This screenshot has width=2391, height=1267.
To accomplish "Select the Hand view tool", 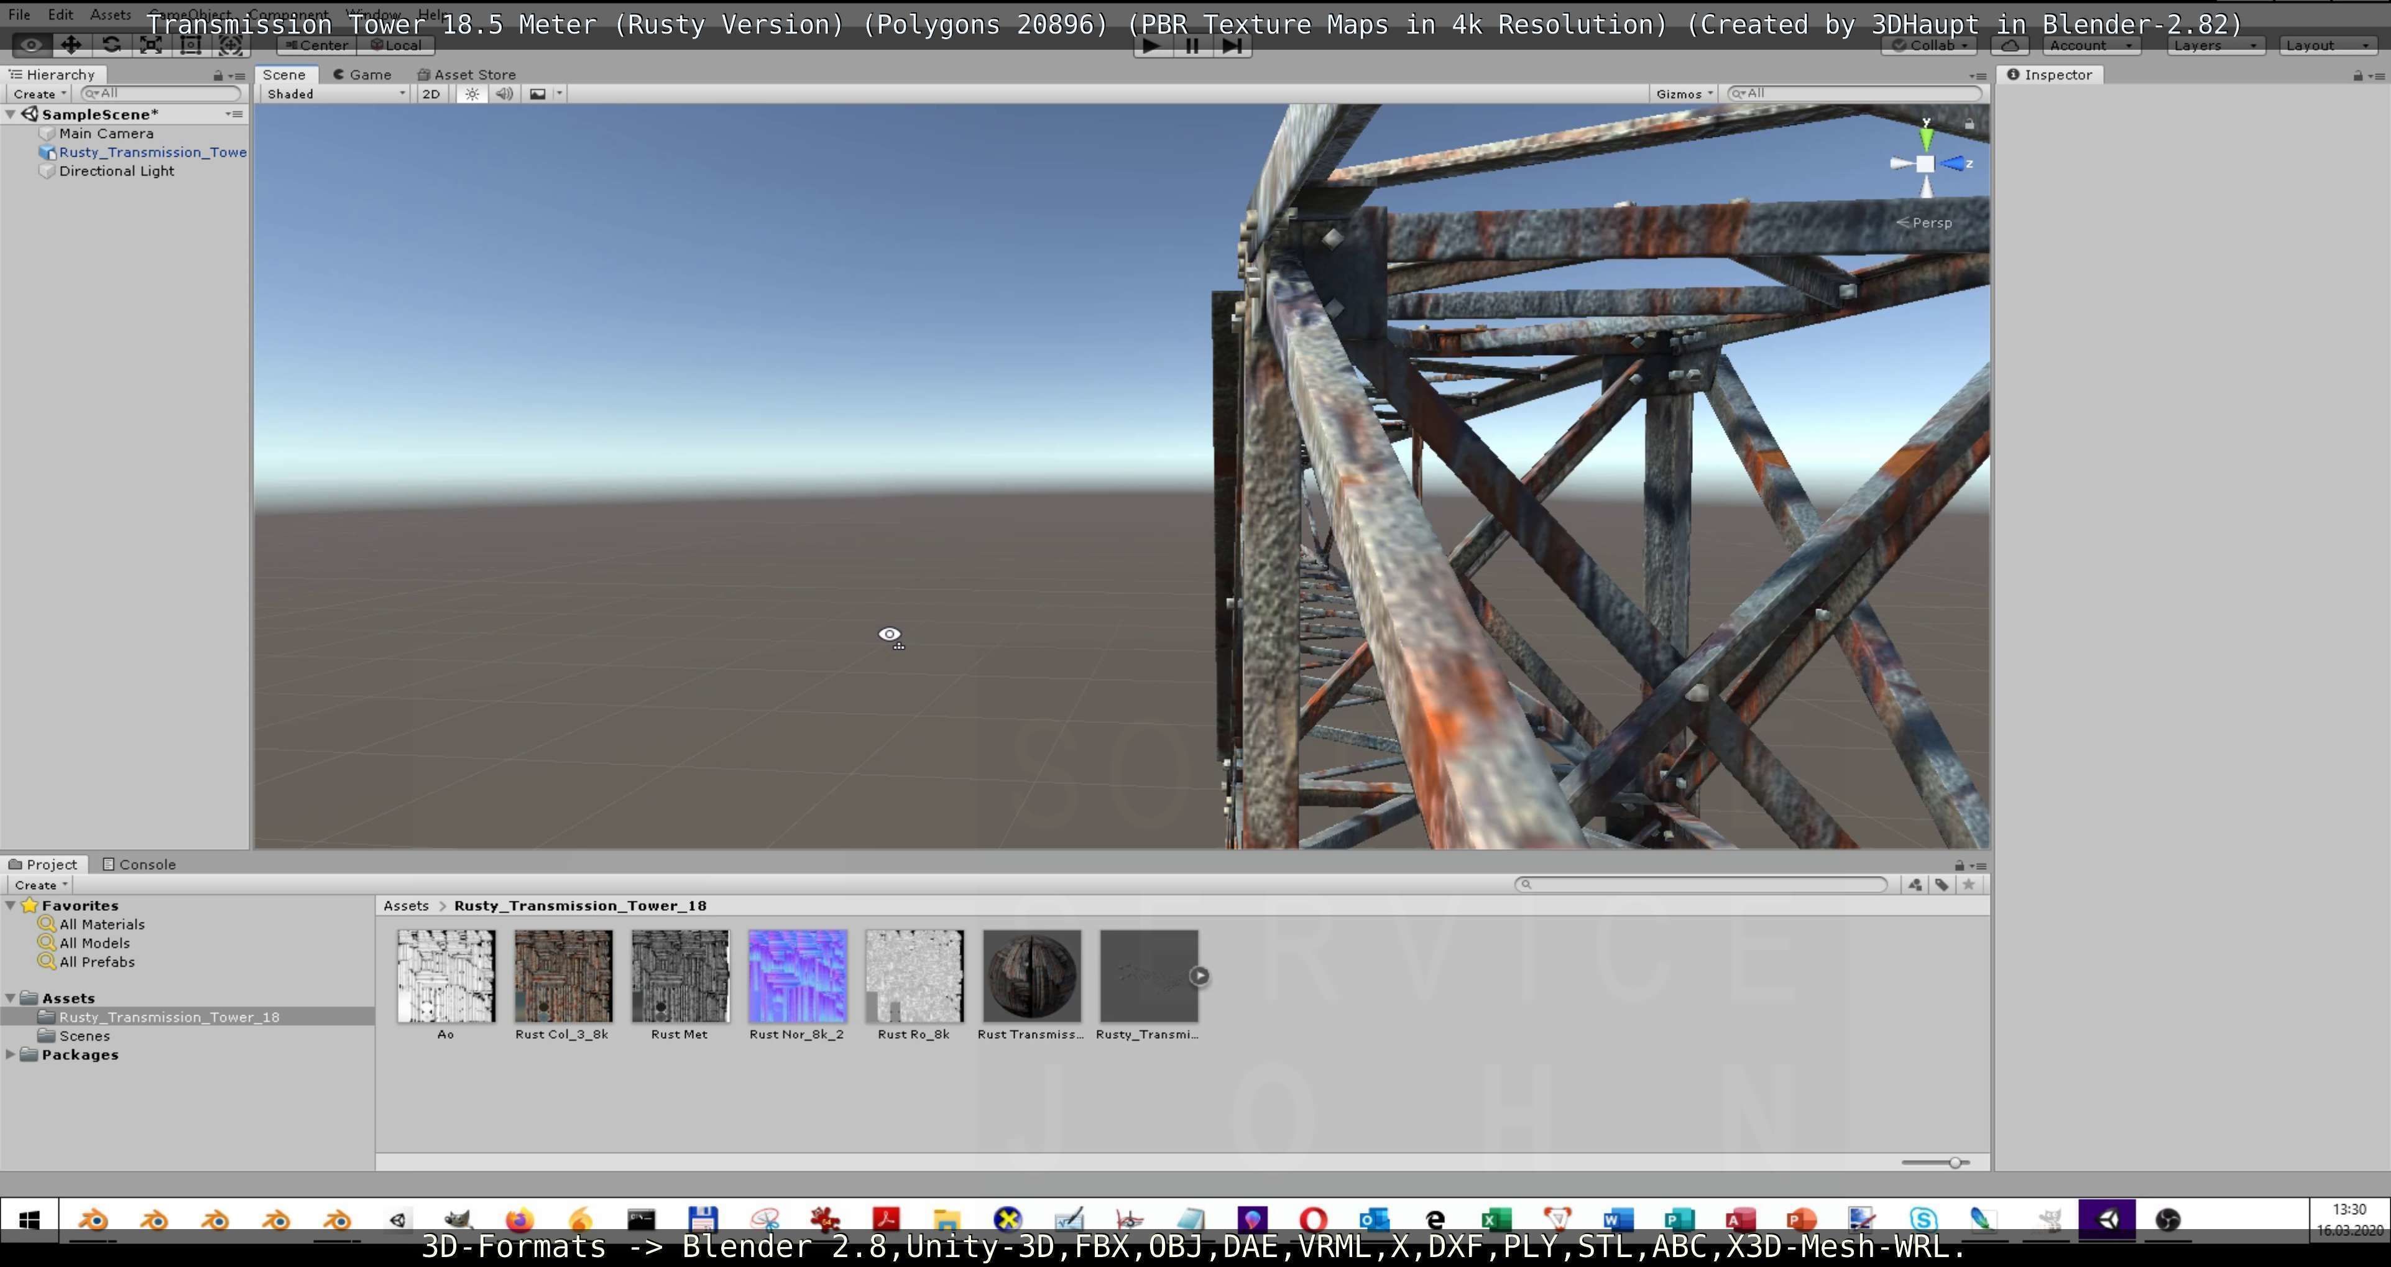I will point(30,45).
